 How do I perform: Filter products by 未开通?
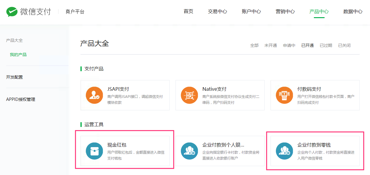tap(271, 45)
